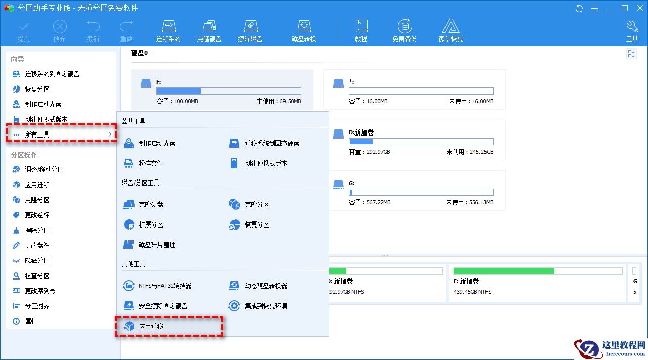Click the 提交 (Commit) button
This screenshot has width=648, height=360.
(x=23, y=29)
